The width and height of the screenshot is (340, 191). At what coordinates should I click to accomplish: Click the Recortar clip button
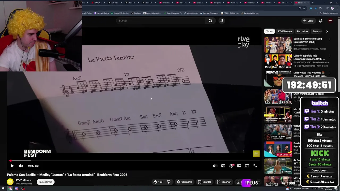click(x=223, y=182)
